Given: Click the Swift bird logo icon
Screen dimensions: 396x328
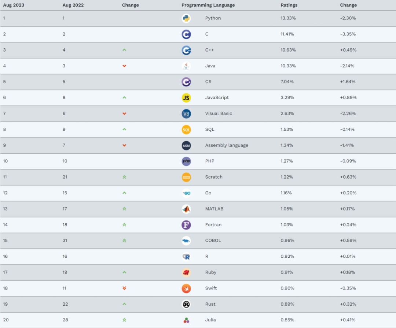Looking at the screenshot, I should pyautogui.click(x=186, y=288).
